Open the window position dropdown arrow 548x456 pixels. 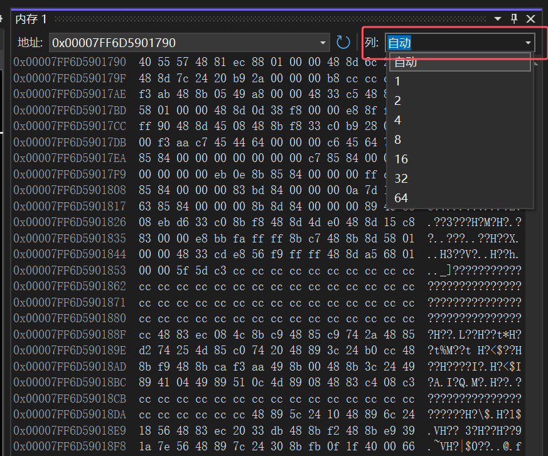[498, 19]
